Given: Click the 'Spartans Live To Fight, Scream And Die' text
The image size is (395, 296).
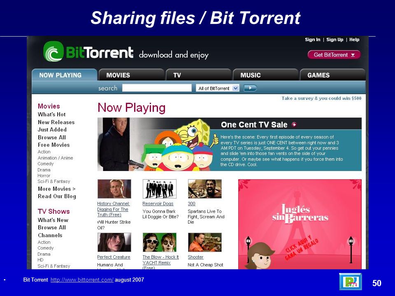Looking at the screenshot, I should pos(206,217).
